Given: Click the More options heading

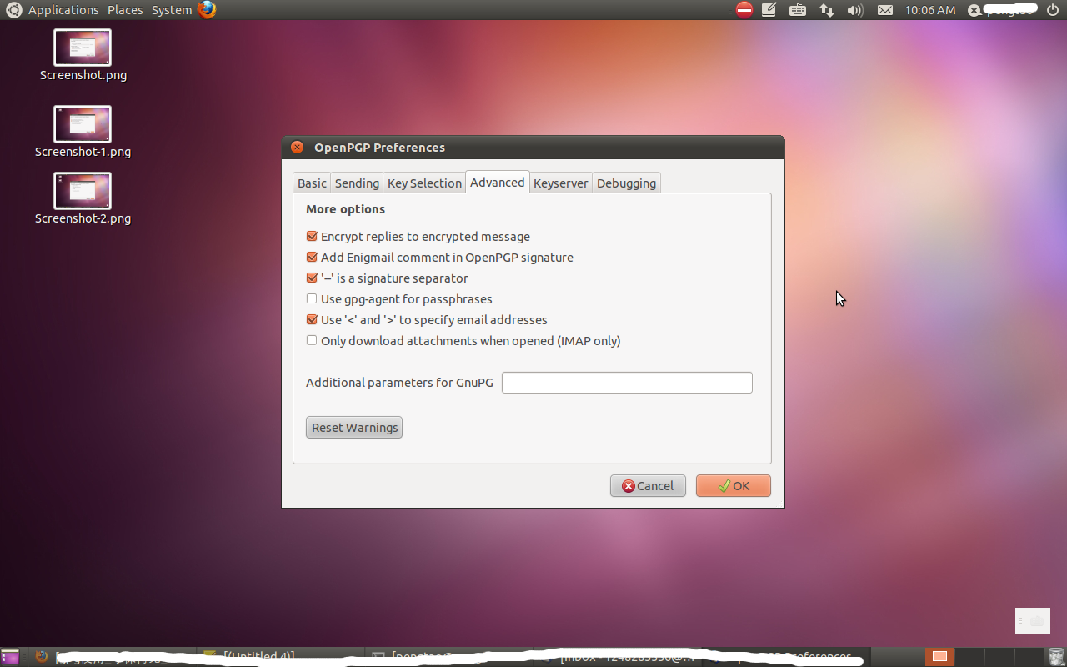Looking at the screenshot, I should point(346,209).
